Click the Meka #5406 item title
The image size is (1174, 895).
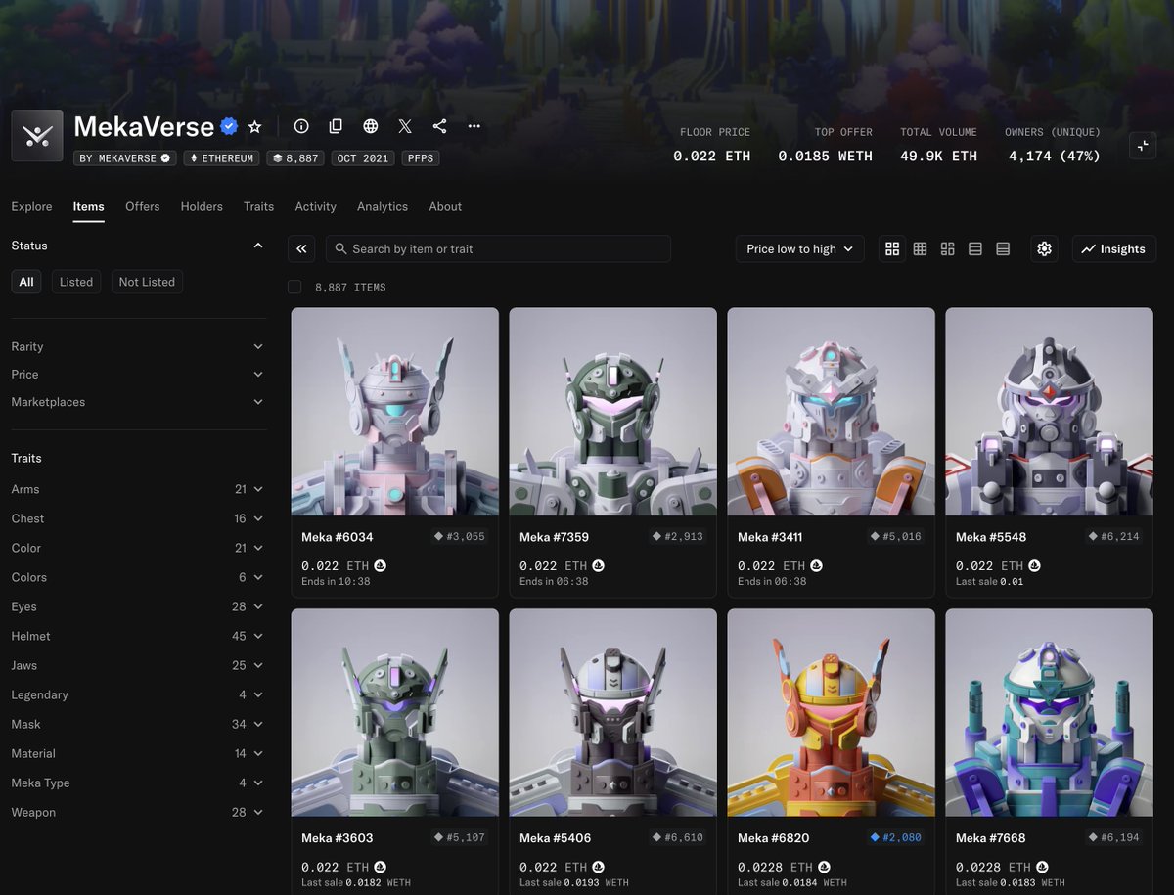click(x=556, y=838)
